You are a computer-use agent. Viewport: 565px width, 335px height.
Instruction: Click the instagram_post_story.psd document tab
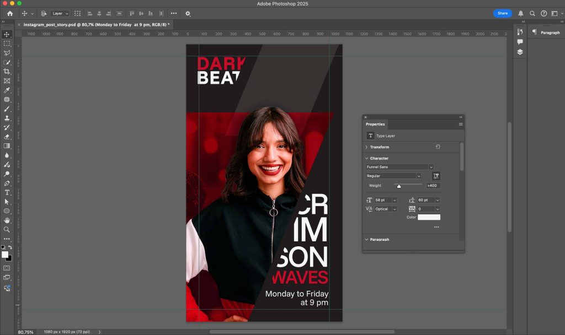(97, 25)
